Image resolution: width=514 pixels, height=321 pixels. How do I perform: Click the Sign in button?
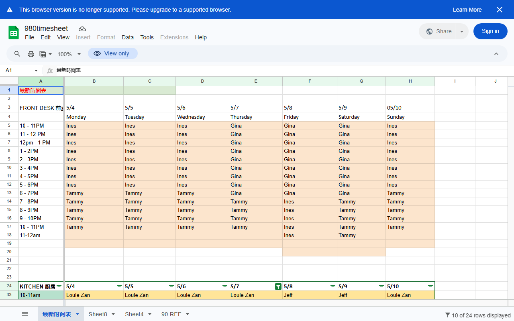tap(490, 31)
